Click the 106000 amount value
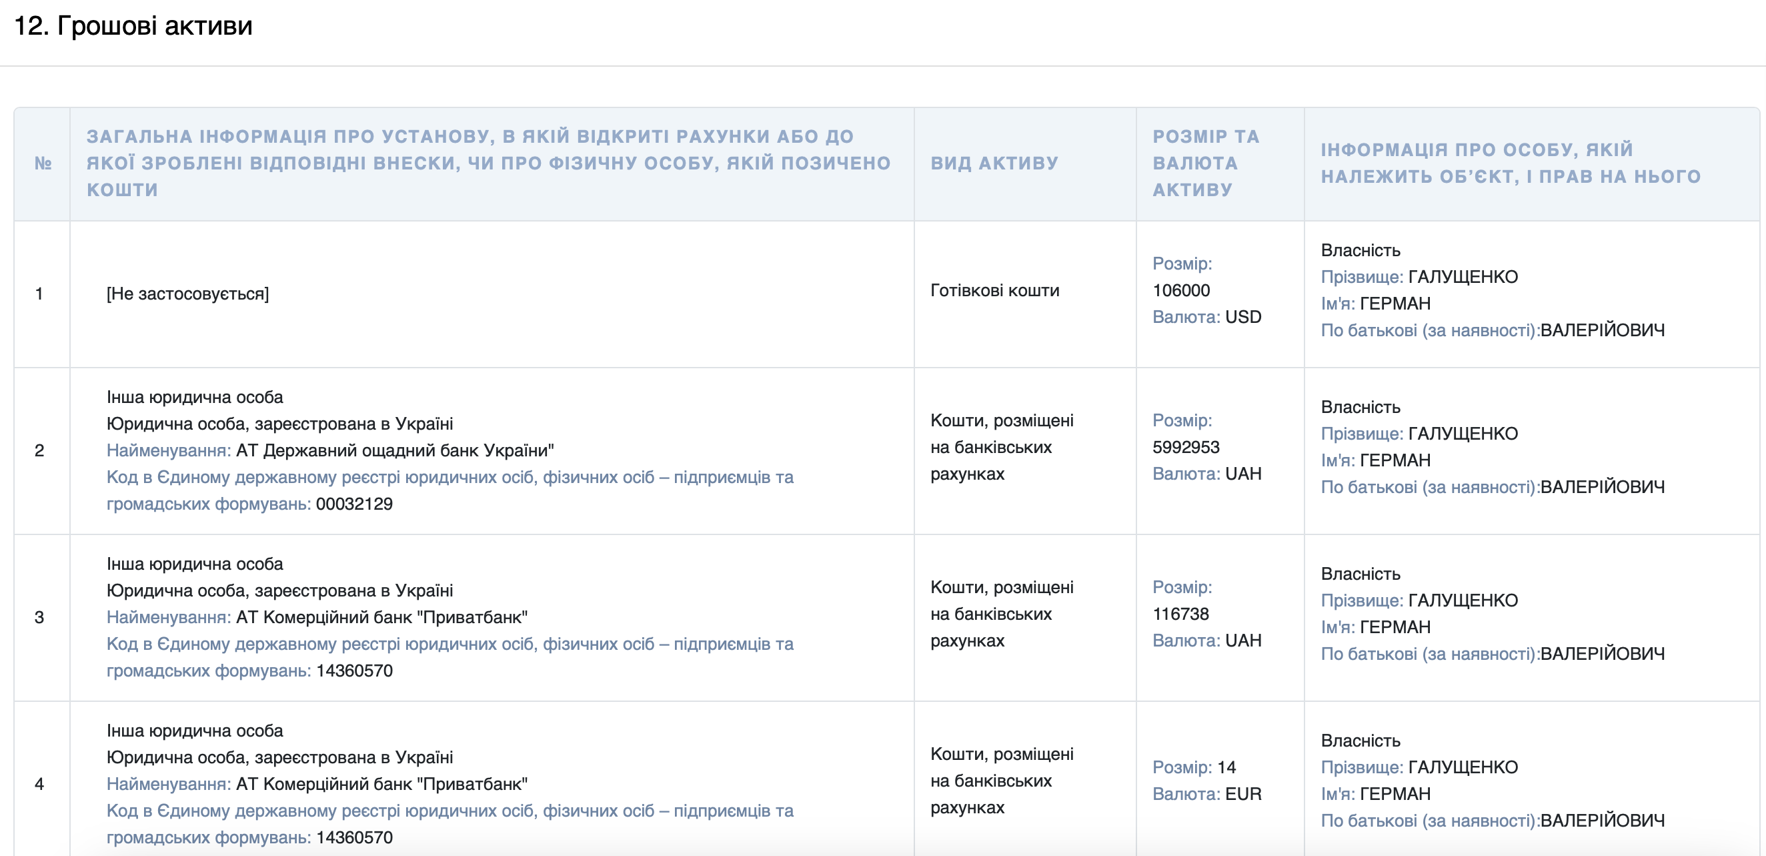This screenshot has width=1766, height=856. point(1180,290)
